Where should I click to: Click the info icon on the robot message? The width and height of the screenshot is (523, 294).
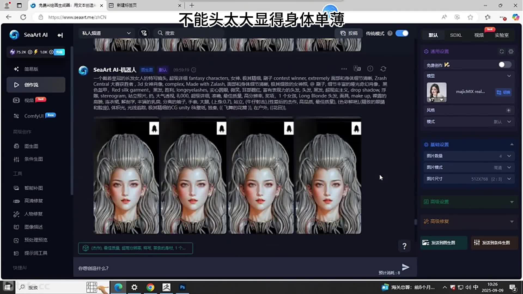pyautogui.click(x=370, y=69)
